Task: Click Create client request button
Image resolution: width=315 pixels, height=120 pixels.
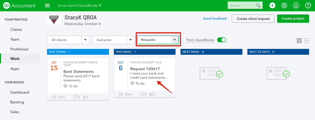Action: pos(253,19)
